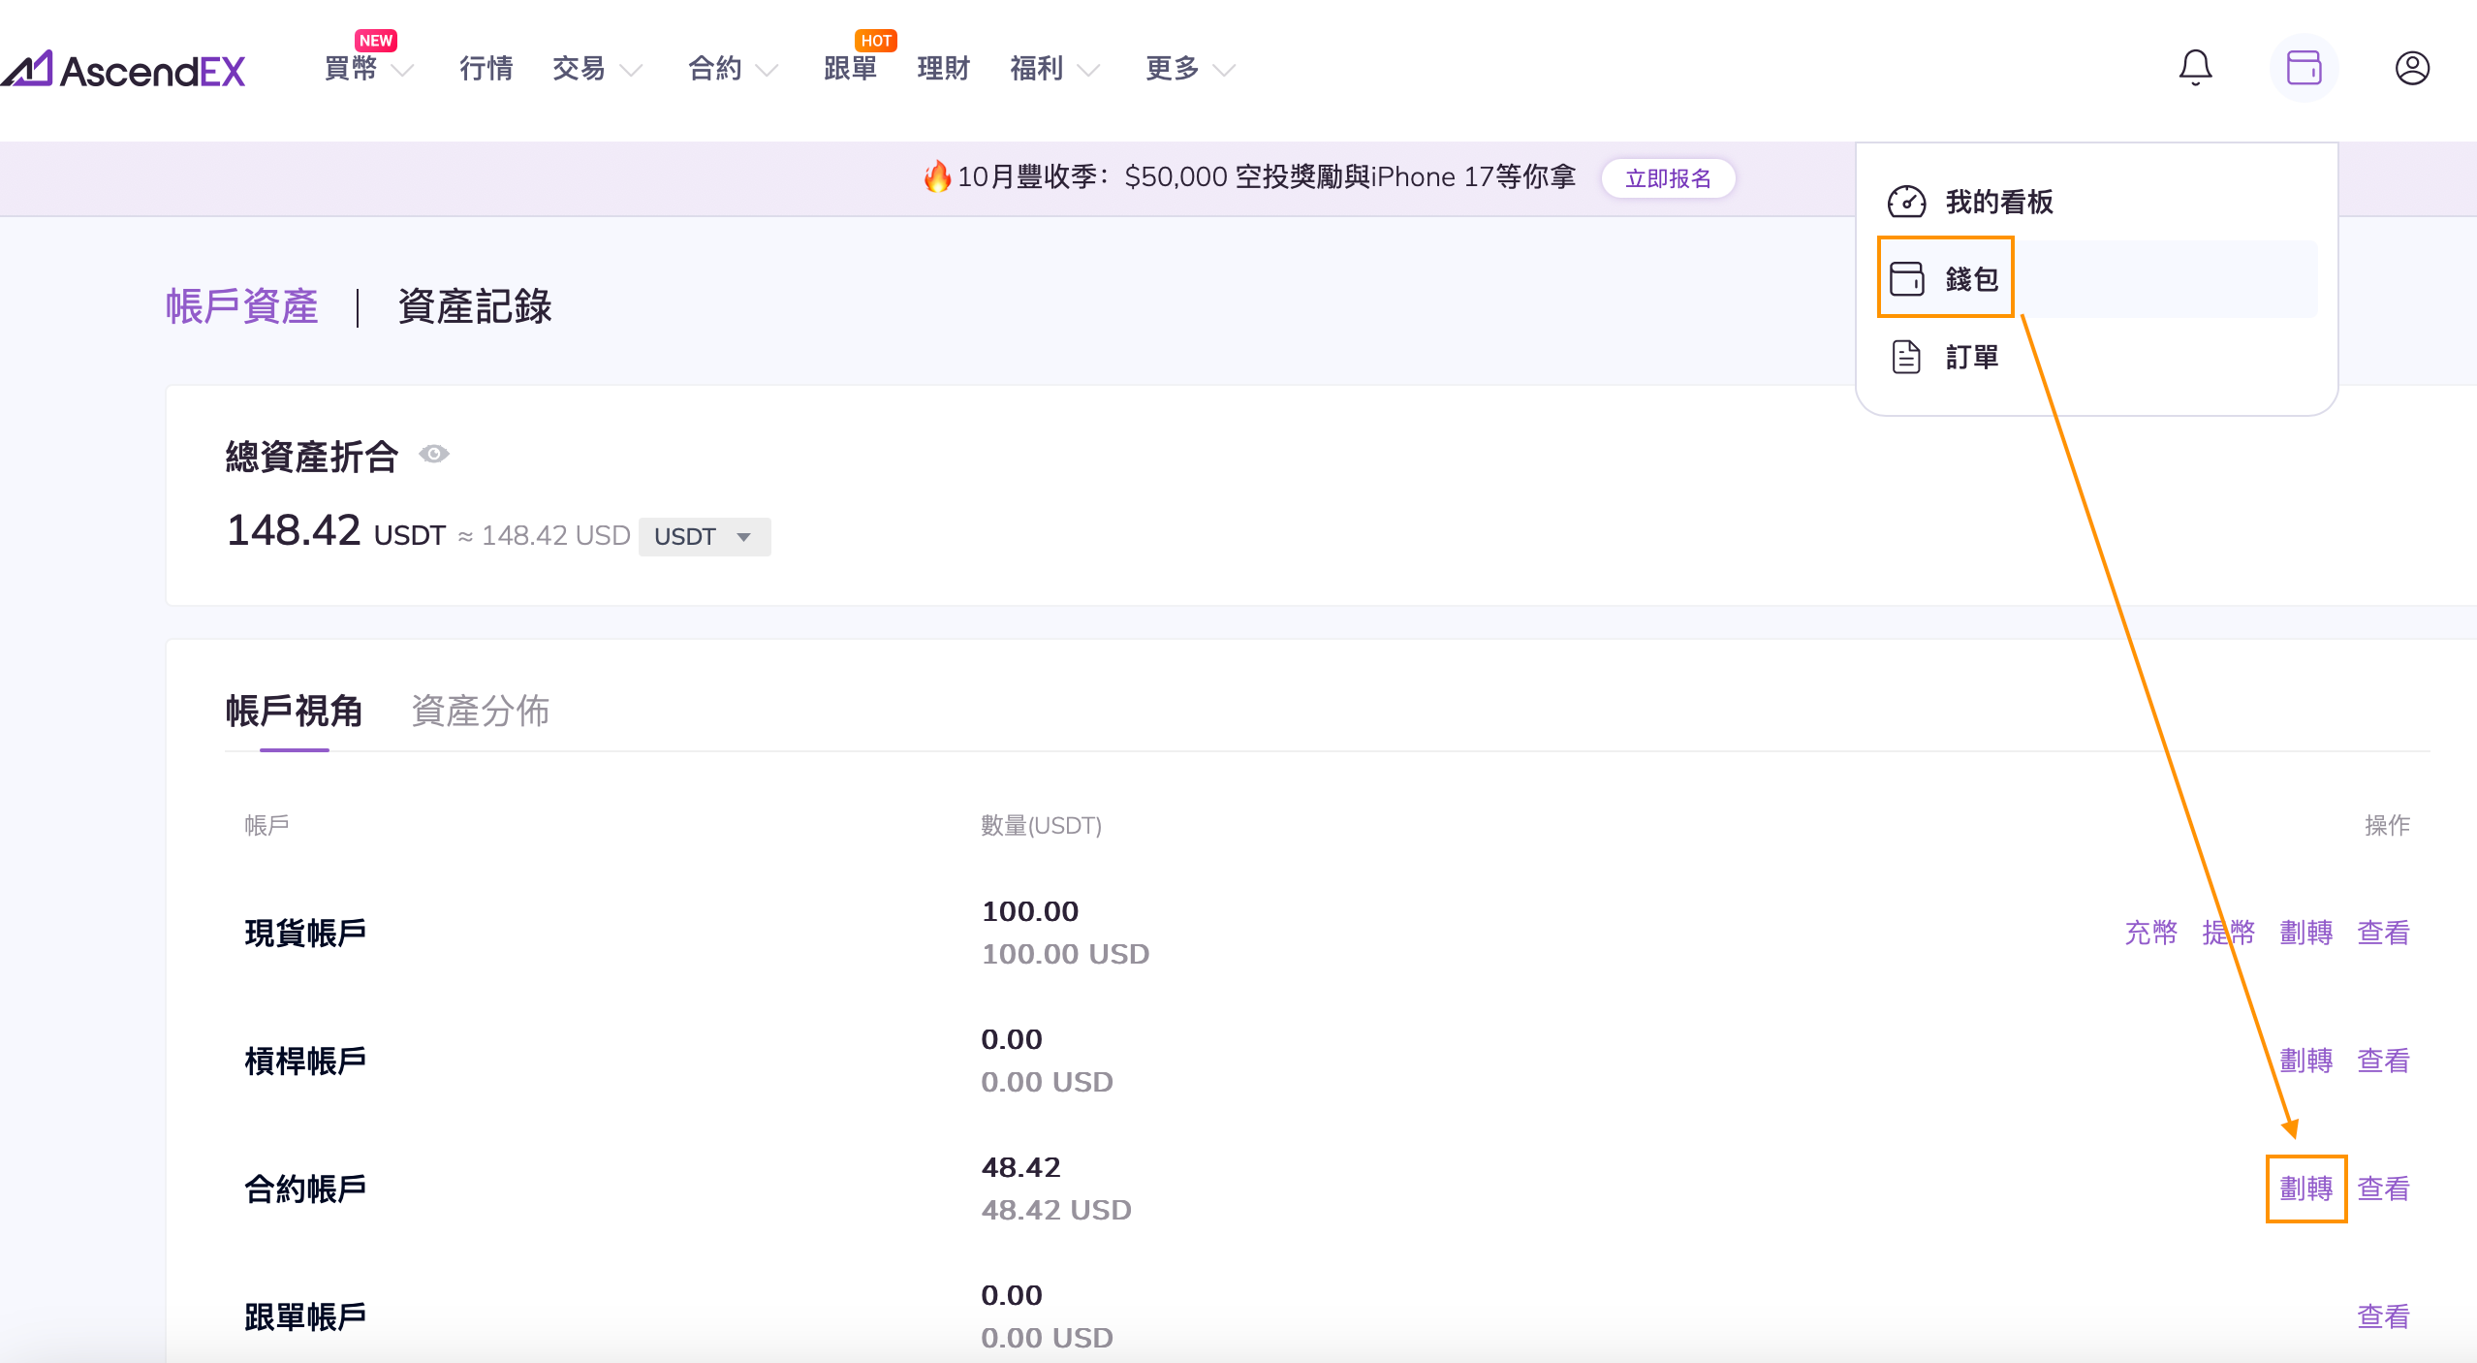Expand the USDT currency dropdown
2477x1363 pixels.
click(704, 536)
